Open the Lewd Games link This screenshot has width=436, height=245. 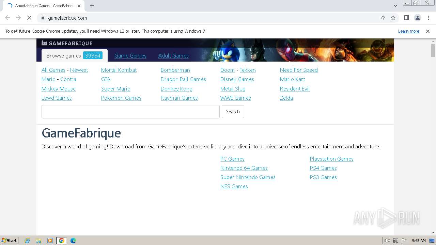pos(57,98)
